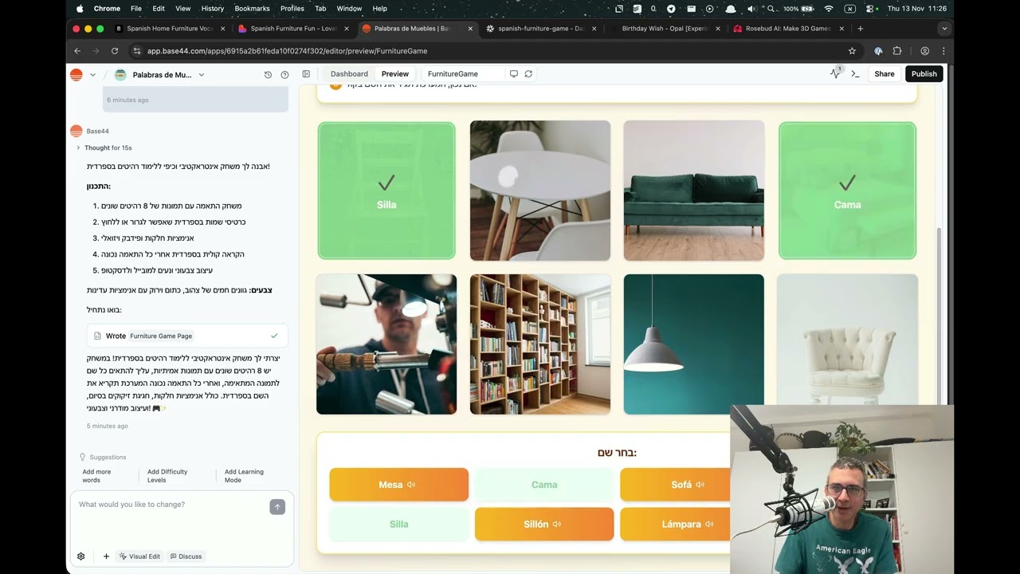
Task: Switch to the Preview tab
Action: coord(395,74)
